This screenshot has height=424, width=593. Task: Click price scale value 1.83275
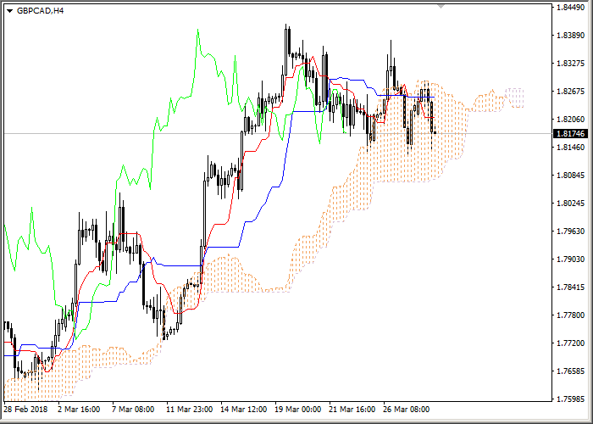570,64
